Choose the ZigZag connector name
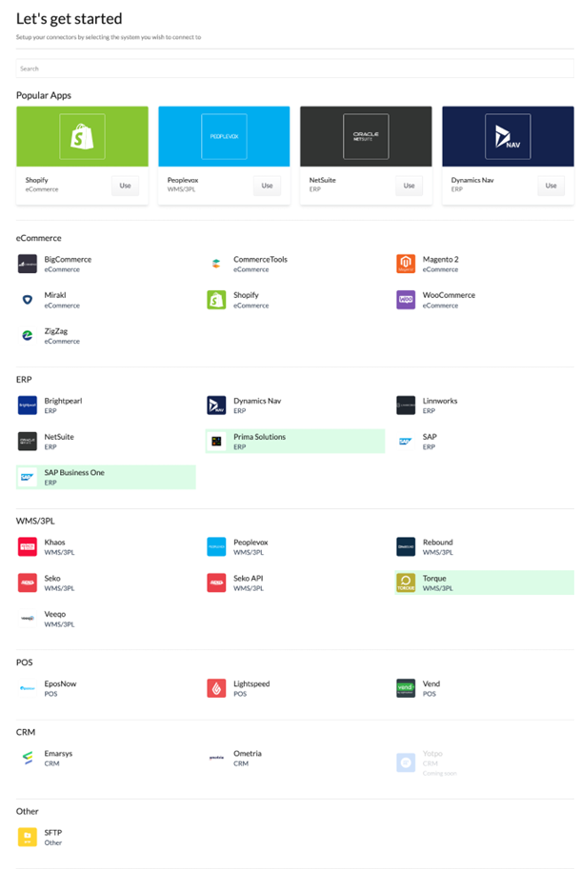Viewport: 581px width, 869px height. point(56,331)
